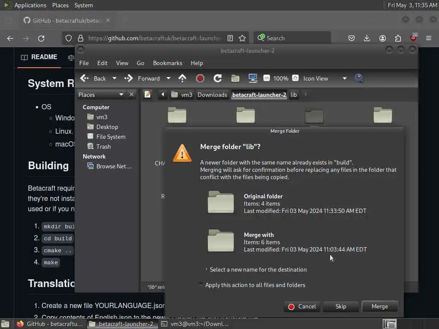Open Icon View mode dropdown
439x329 pixels.
tap(325, 79)
